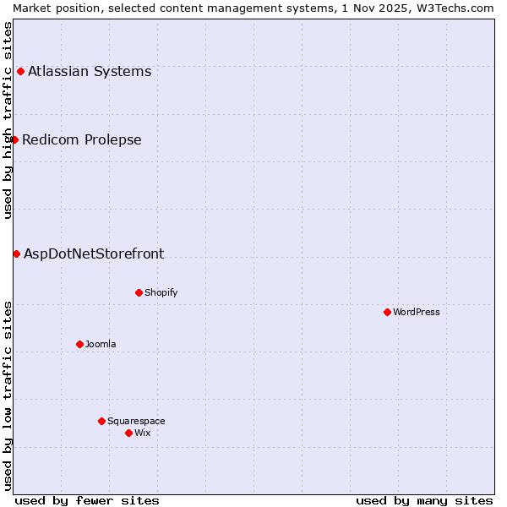Select the AspDotNetStorefront data point marker
The image size is (507, 507).
[16, 253]
